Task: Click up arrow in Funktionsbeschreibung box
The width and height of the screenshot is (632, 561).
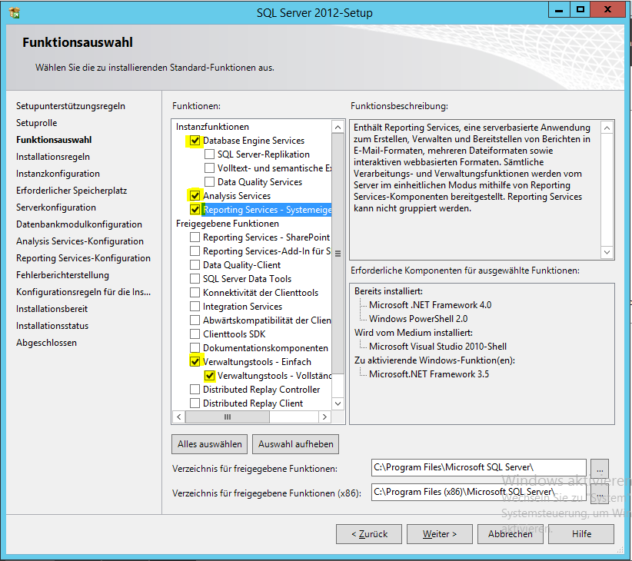Action: (x=607, y=128)
